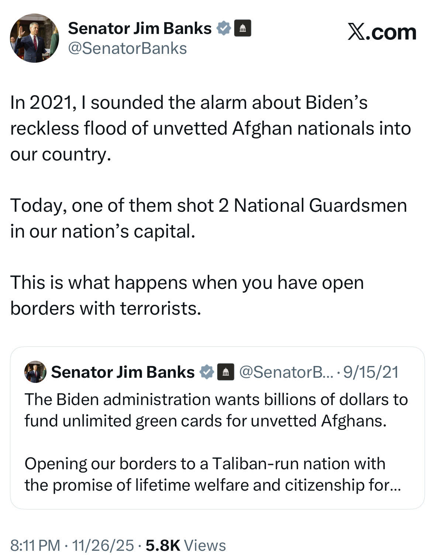
Task: Click the bold "Senator Jim Banks" name in the main header
Action: pyautogui.click(x=139, y=28)
